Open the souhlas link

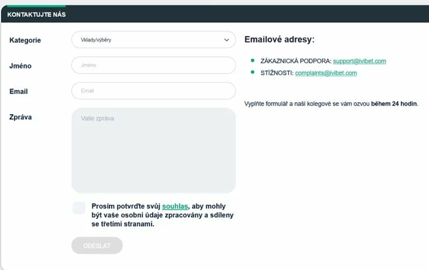pyautogui.click(x=175, y=206)
